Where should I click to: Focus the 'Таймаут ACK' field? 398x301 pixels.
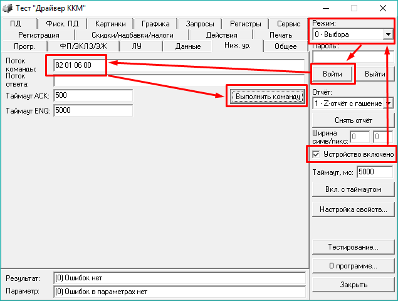coord(93,95)
